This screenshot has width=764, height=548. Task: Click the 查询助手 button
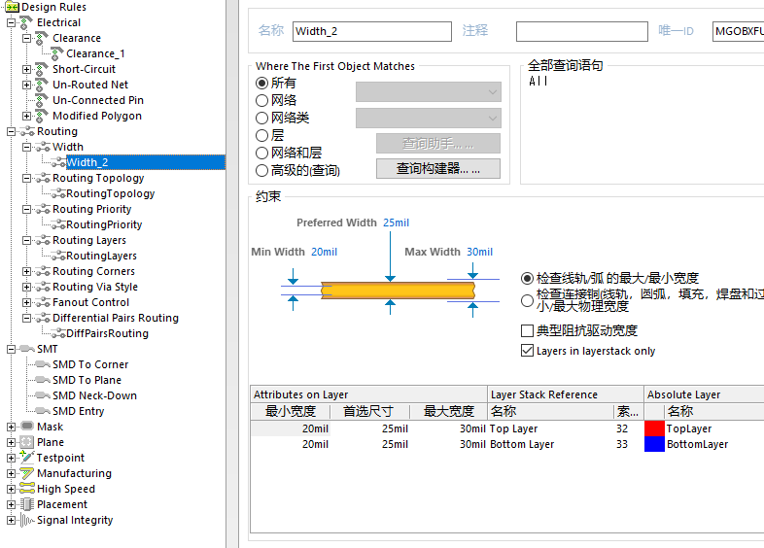[437, 144]
